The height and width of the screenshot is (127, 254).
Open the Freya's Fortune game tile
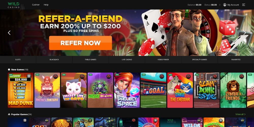(47, 90)
